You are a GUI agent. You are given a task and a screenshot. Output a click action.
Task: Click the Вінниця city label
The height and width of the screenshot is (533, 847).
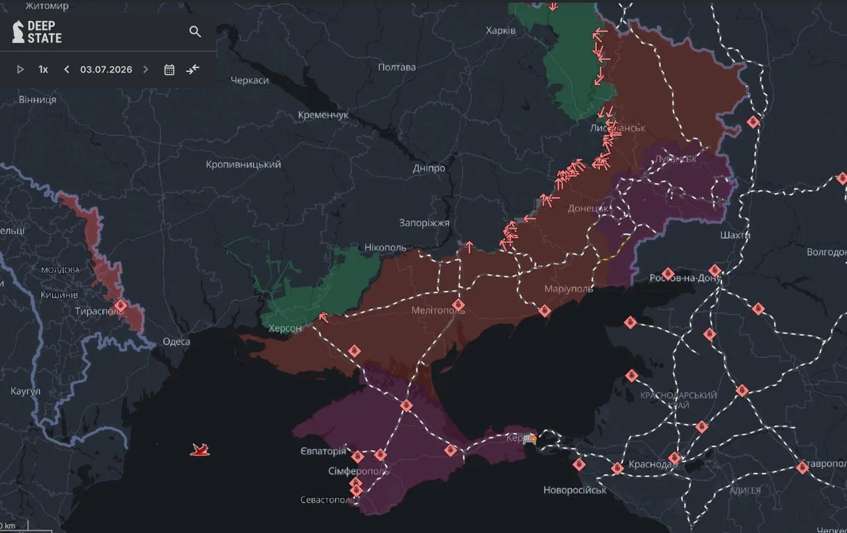tap(37, 99)
